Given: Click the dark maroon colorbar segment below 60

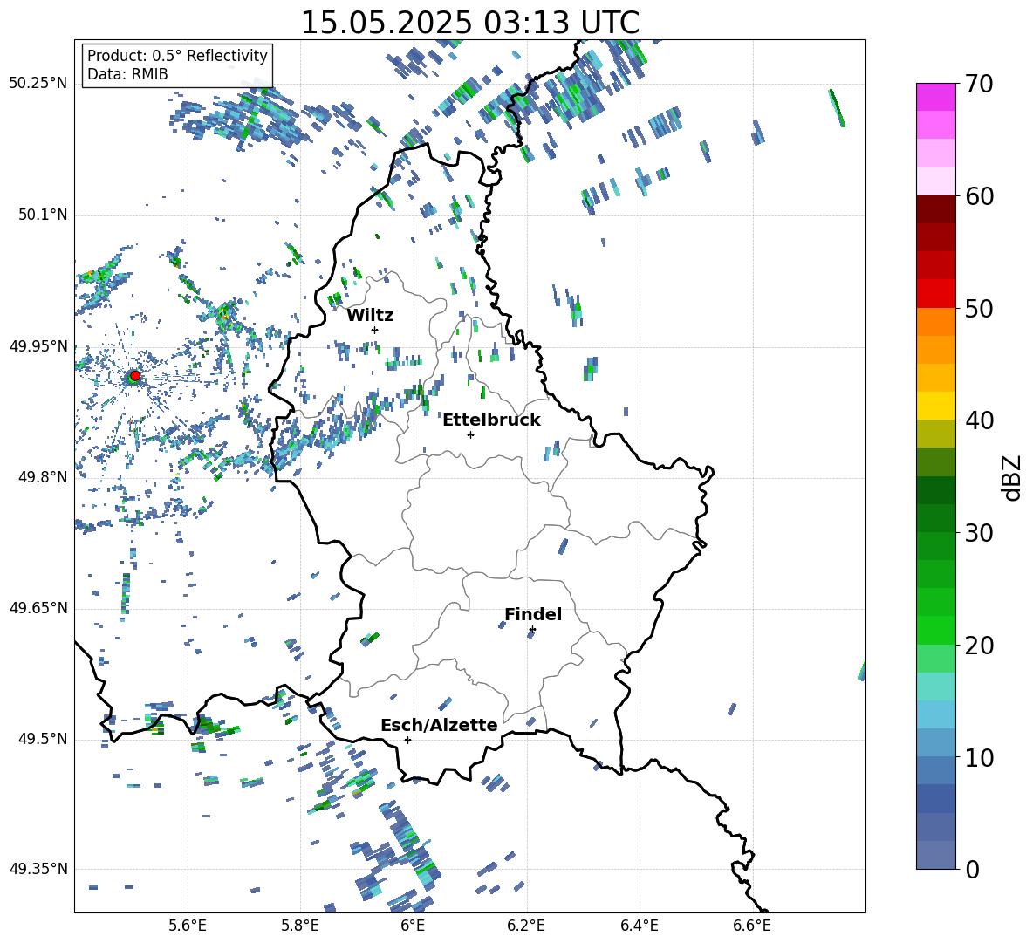Looking at the screenshot, I should pos(936,209).
